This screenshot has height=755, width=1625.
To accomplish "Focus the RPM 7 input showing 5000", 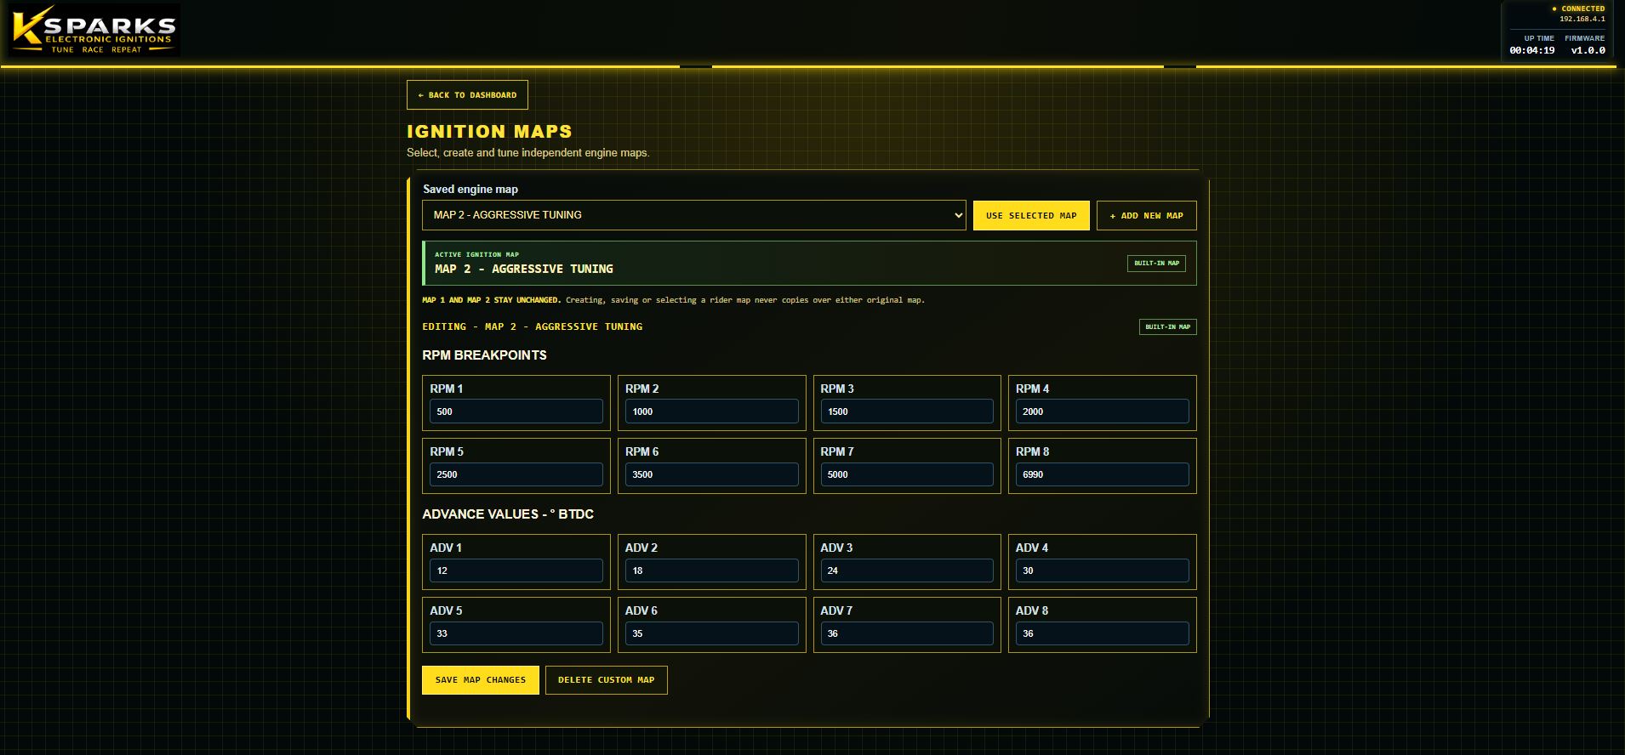I will tap(907, 474).
